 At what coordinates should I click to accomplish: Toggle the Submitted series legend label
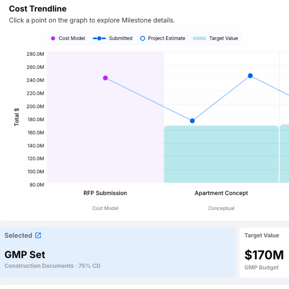click(121, 38)
